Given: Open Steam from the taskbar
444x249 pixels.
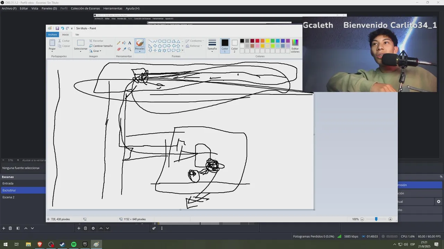Looking at the screenshot, I should [62, 245].
